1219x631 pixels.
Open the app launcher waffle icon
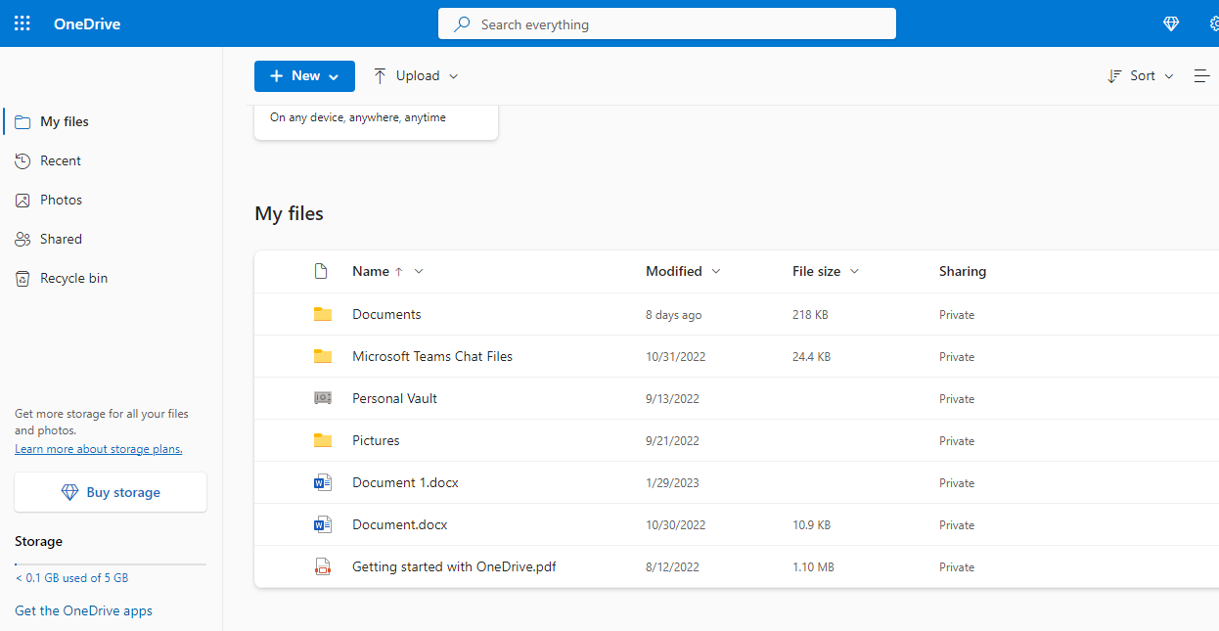pos(23,23)
